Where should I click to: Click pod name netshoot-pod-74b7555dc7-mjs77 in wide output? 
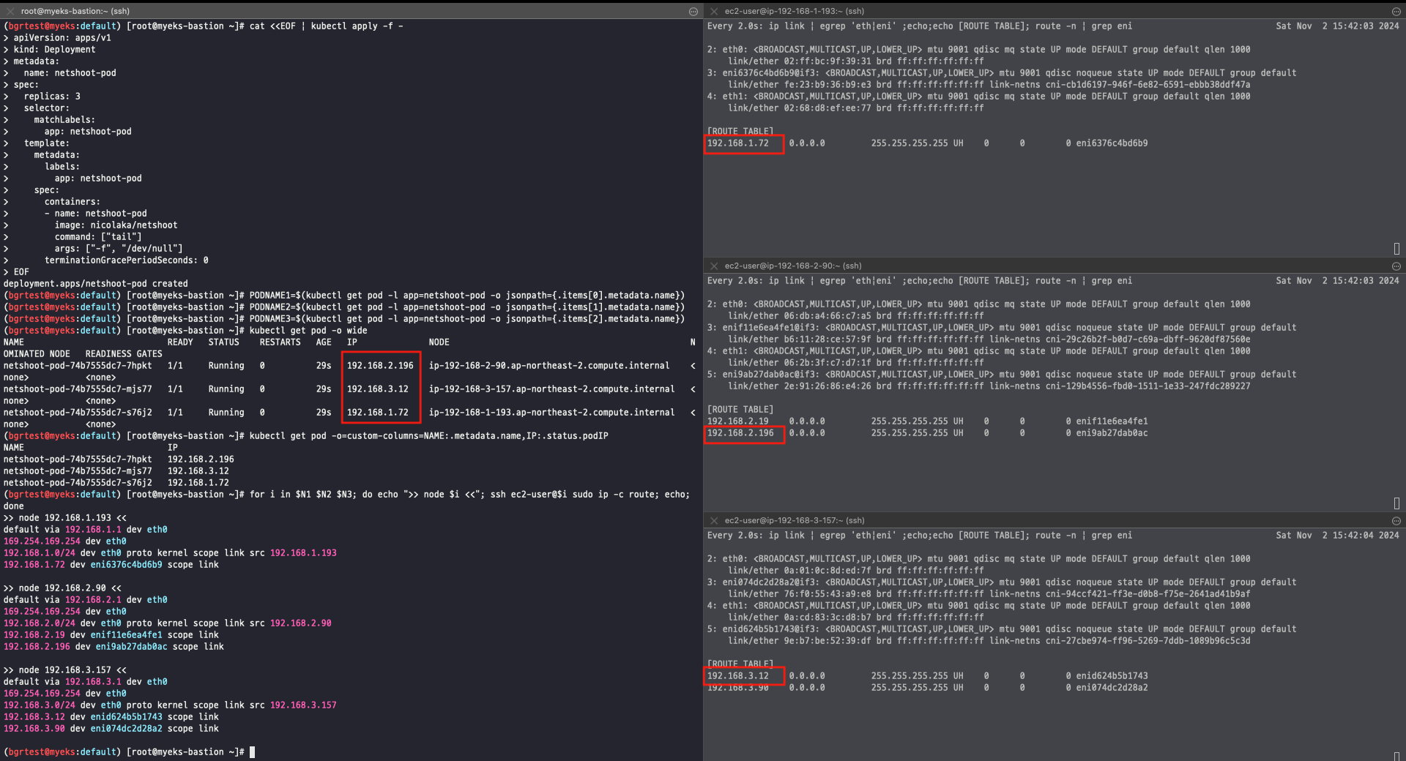pos(78,389)
